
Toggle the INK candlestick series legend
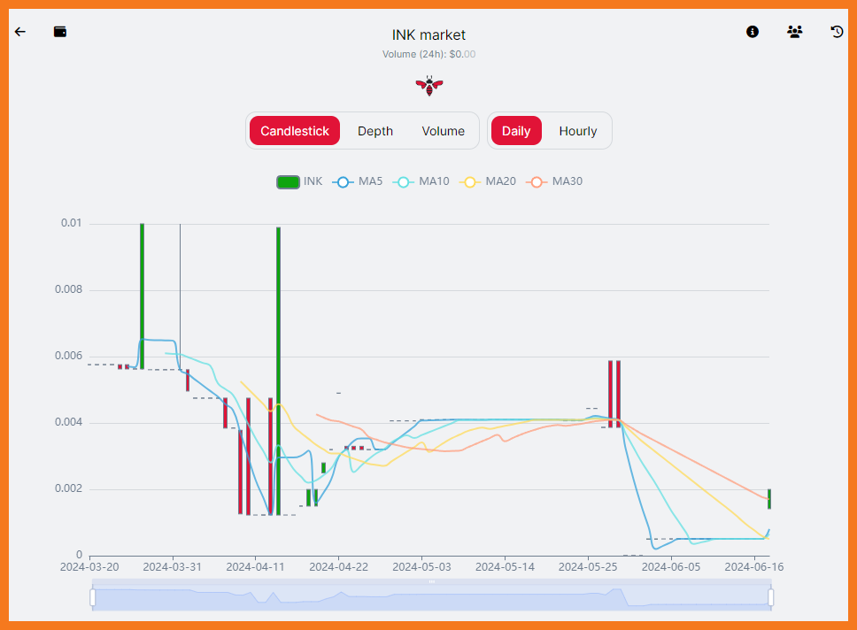[x=299, y=181]
